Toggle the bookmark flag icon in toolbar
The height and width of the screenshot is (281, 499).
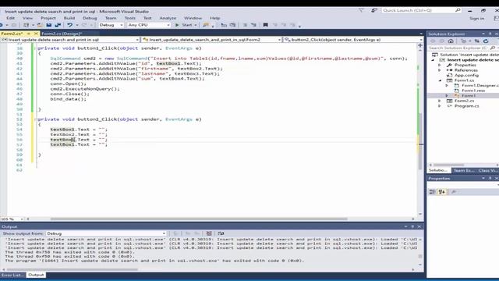(265, 25)
